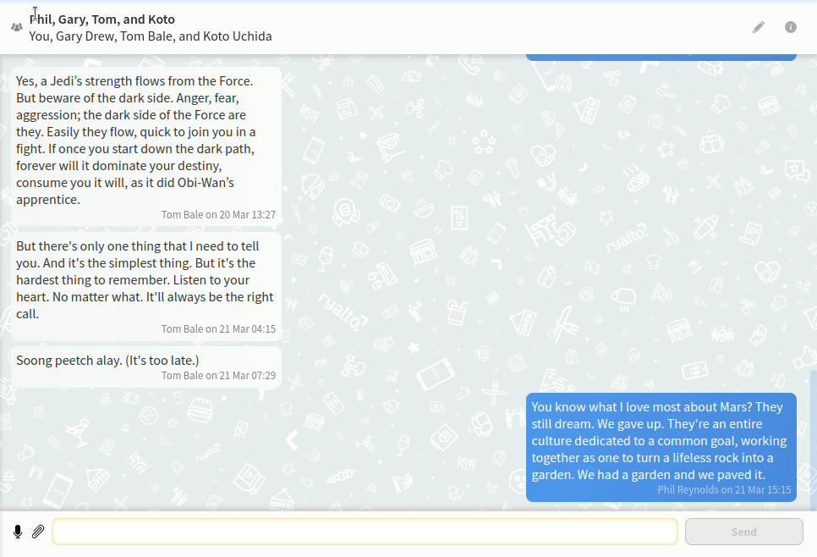This screenshot has height=557, width=817.
Task: Click the participant list under the conversation title
Action: [151, 36]
